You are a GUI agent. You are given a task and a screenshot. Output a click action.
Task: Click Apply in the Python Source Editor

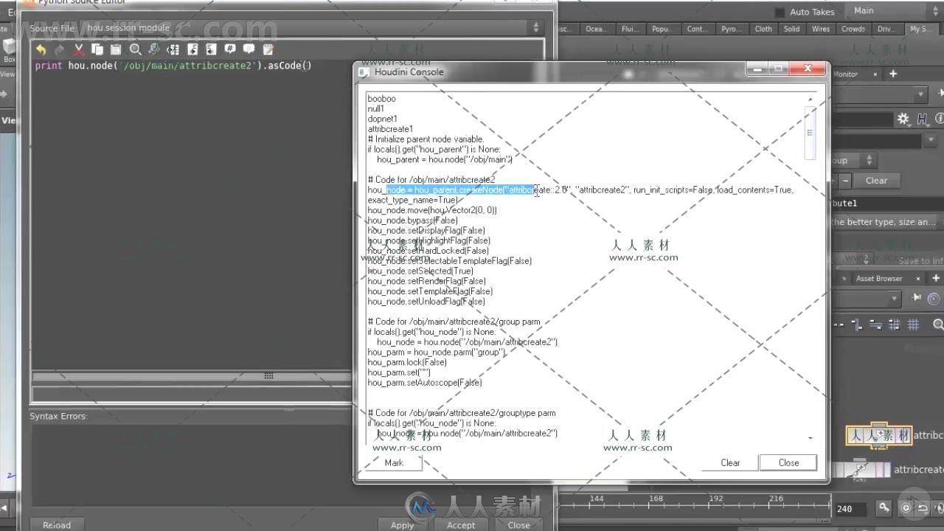[402, 525]
